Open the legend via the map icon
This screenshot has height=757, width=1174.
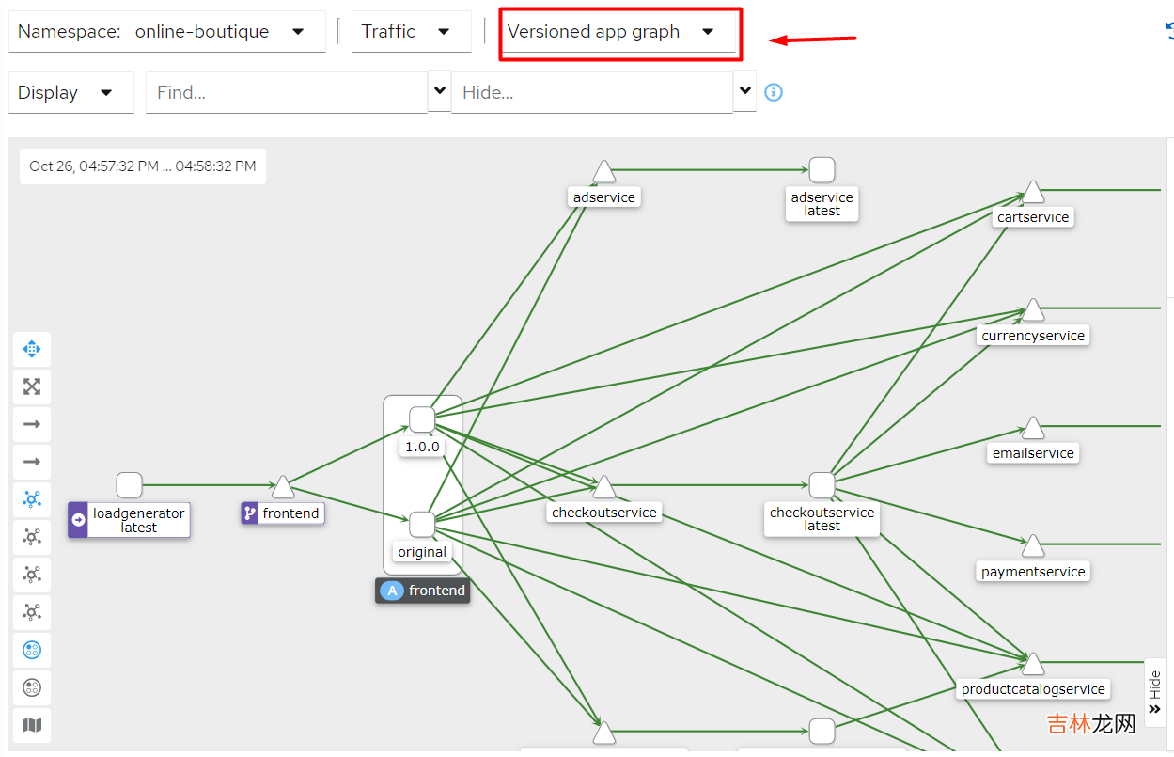(32, 725)
